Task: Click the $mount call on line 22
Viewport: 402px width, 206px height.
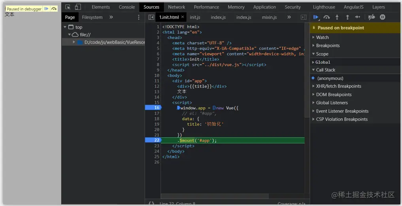Action: (x=187, y=140)
